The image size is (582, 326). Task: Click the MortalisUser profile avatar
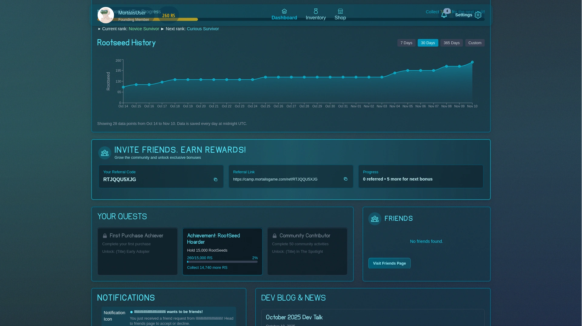click(105, 15)
